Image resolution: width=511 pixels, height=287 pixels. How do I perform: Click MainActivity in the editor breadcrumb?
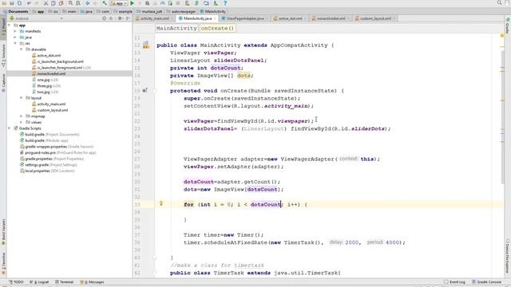(x=176, y=29)
